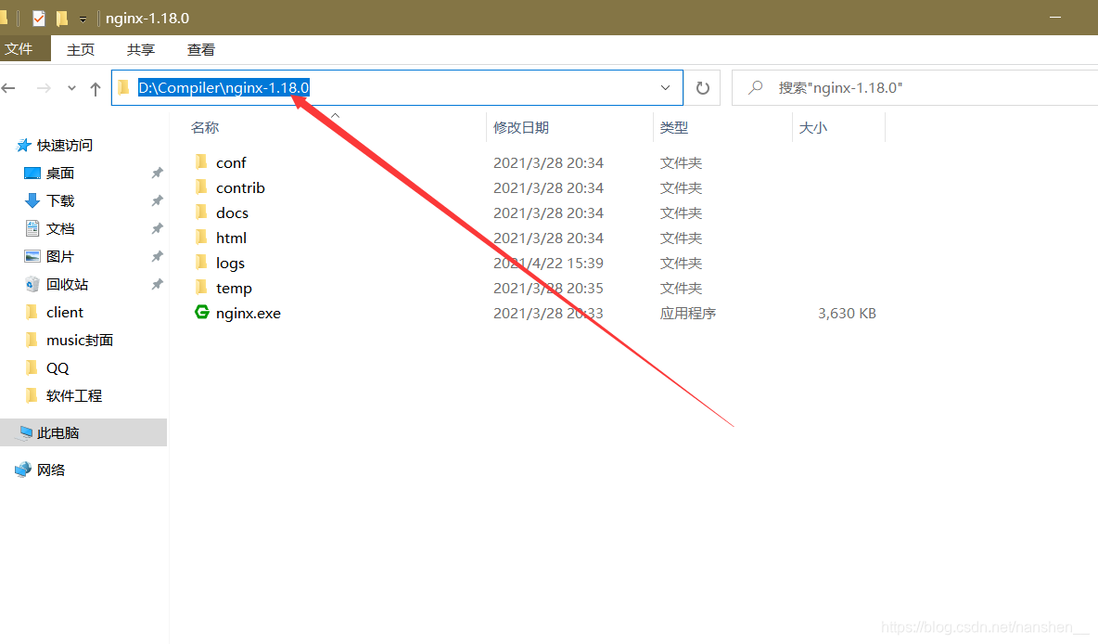The image size is (1098, 644).
Task: Click the search magnifier icon
Action: pyautogui.click(x=756, y=87)
